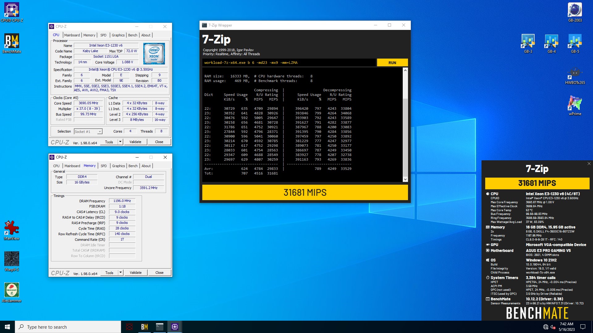Click the Memory CPU-Z window title icon
Image resolution: width=593 pixels, height=333 pixels.
pos(52,157)
